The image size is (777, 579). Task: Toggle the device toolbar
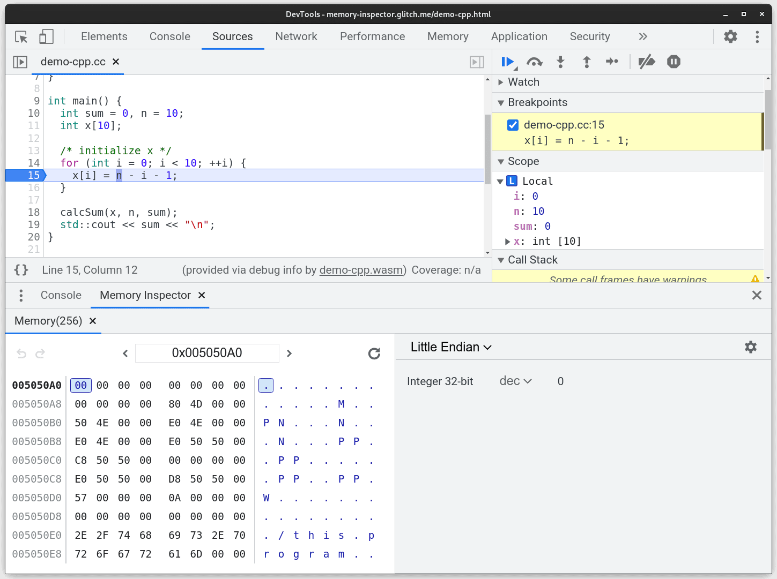click(x=46, y=36)
